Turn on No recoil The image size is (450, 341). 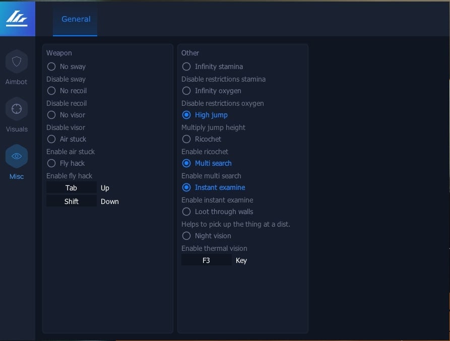(51, 91)
